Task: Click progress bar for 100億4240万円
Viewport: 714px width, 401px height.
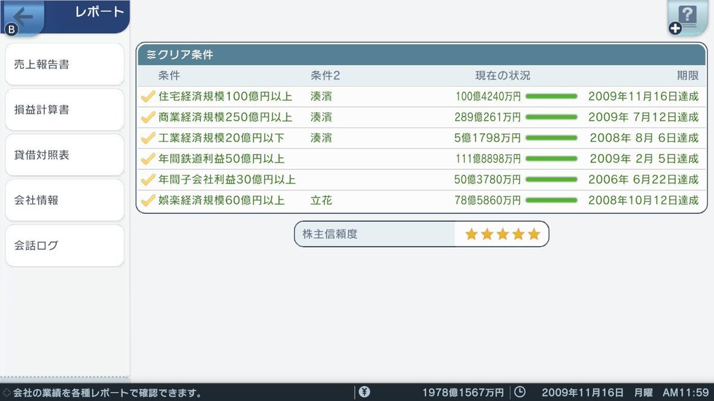Action: coord(552,96)
